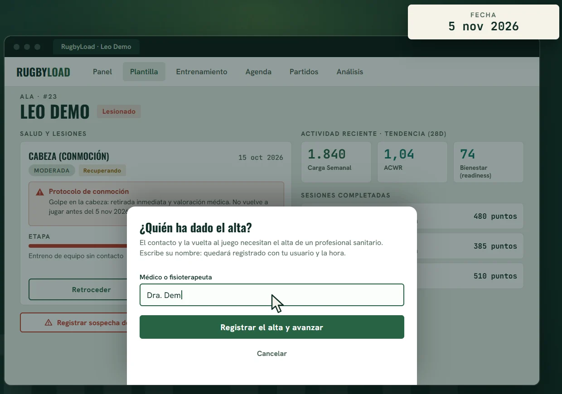The width and height of the screenshot is (562, 394).
Task: Click the Bienestar (readiness) 74 card
Action: click(x=489, y=162)
